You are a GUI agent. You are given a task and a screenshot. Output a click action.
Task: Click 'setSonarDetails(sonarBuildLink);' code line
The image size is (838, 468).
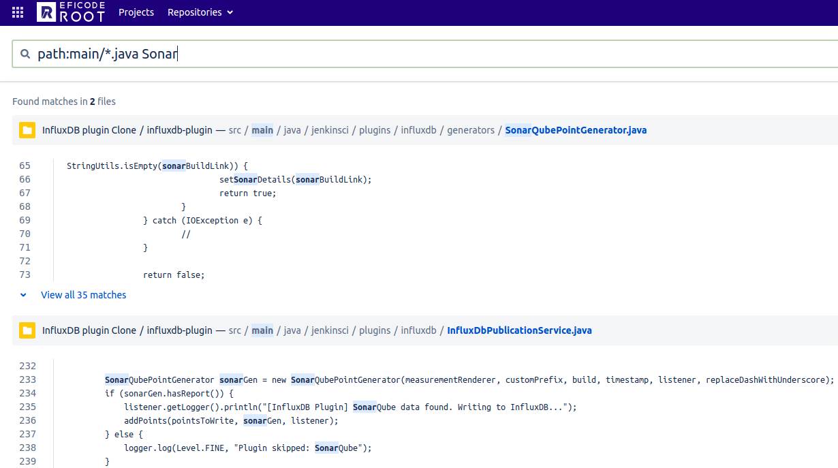point(296,179)
